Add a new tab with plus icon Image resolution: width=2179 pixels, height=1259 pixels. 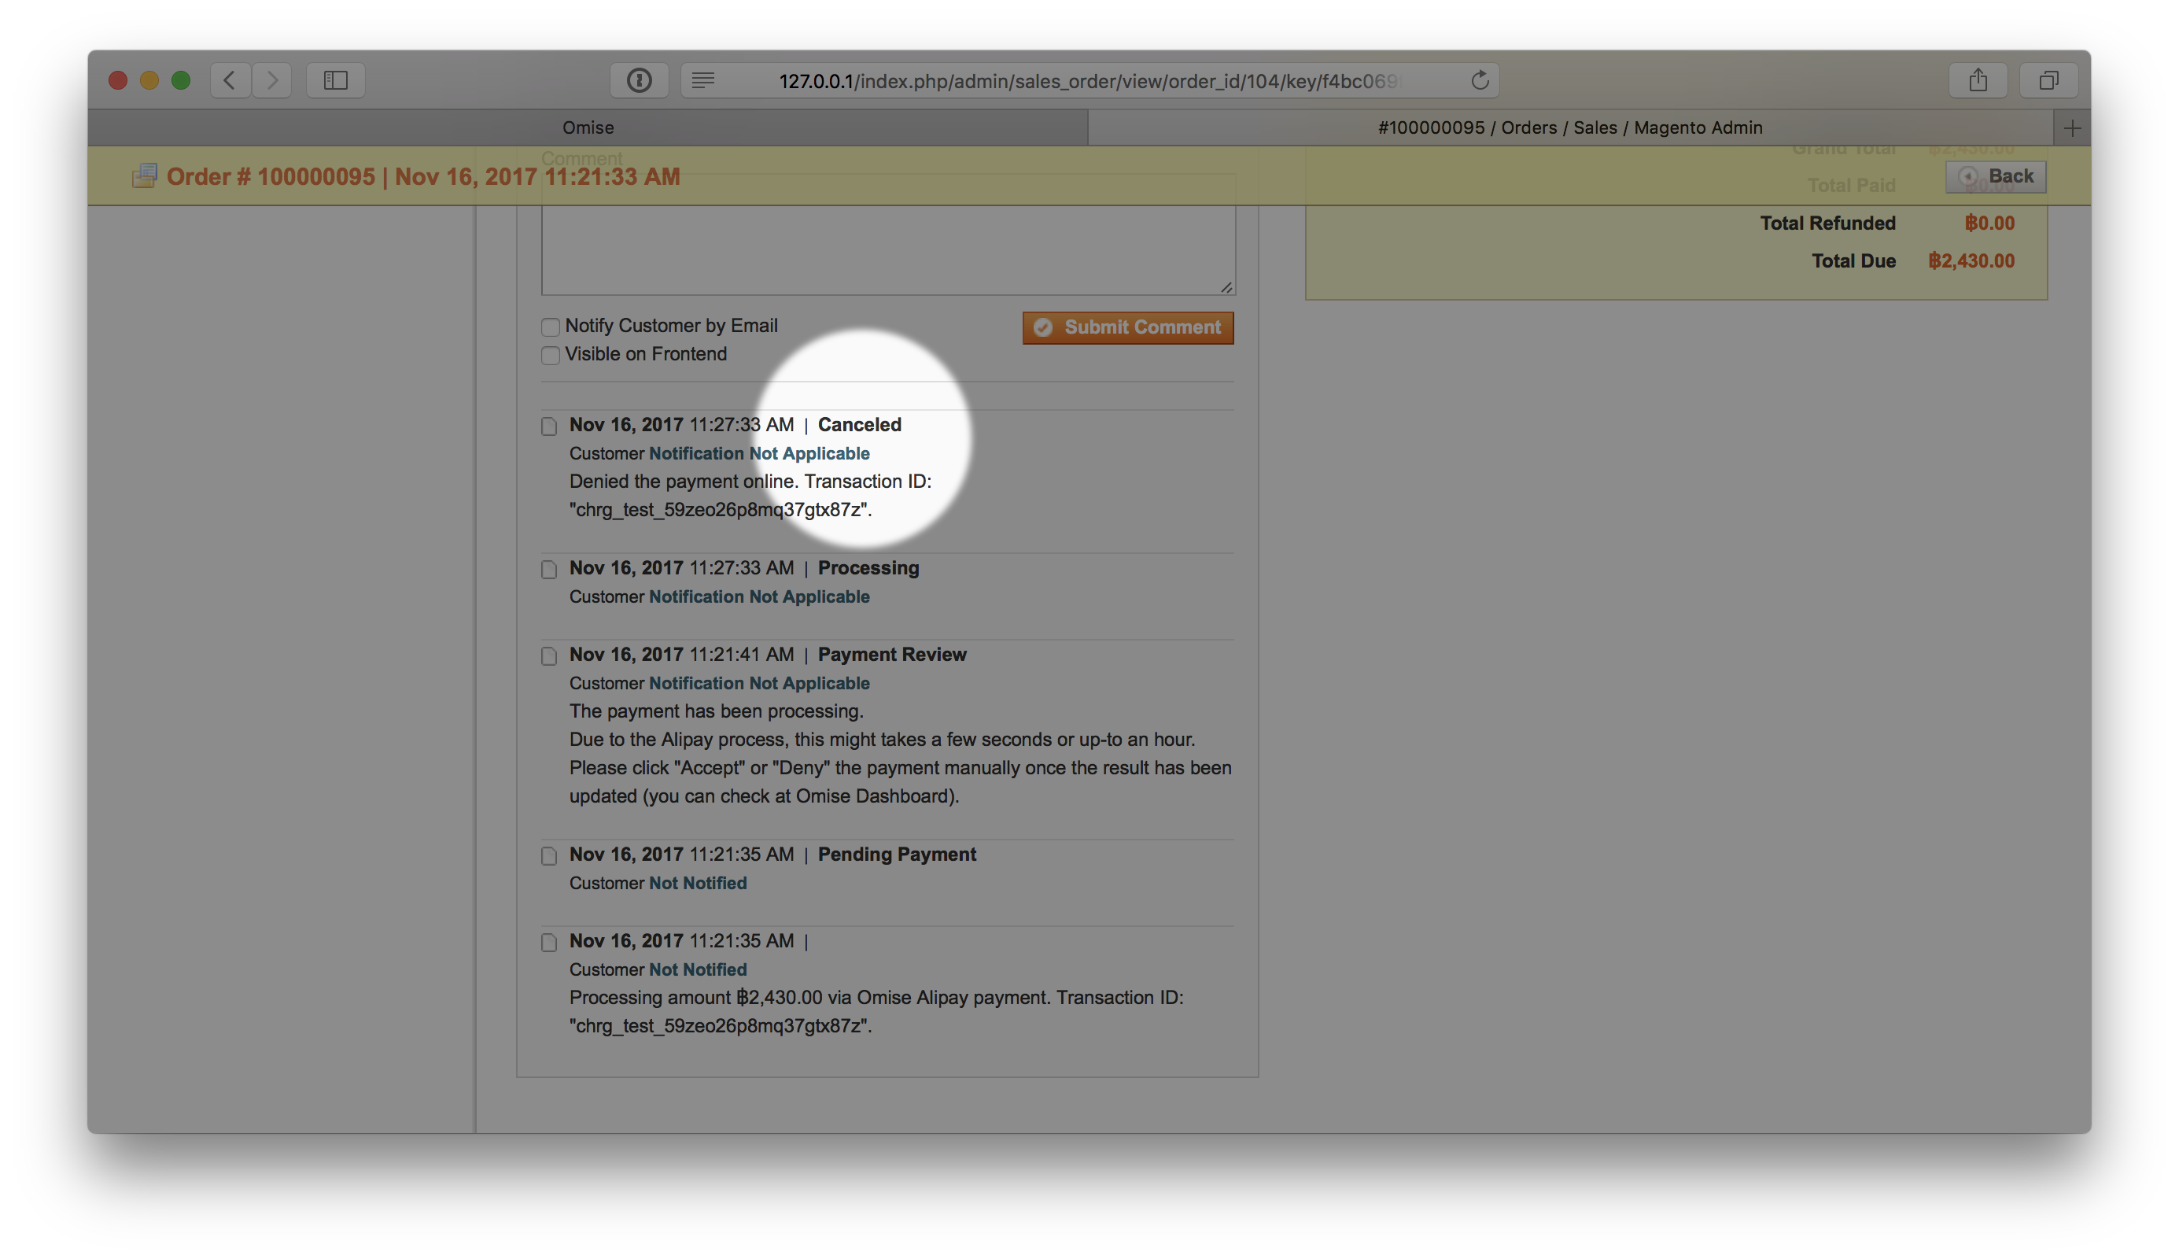[x=2072, y=128]
